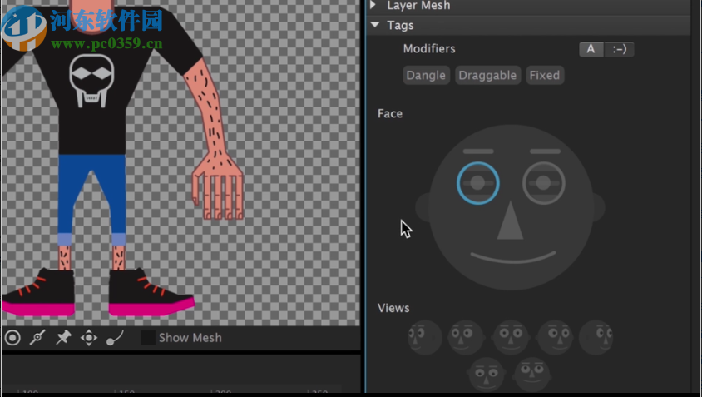The height and width of the screenshot is (397, 702).
Task: Tag layer as left eyebrow
Action: (478, 151)
